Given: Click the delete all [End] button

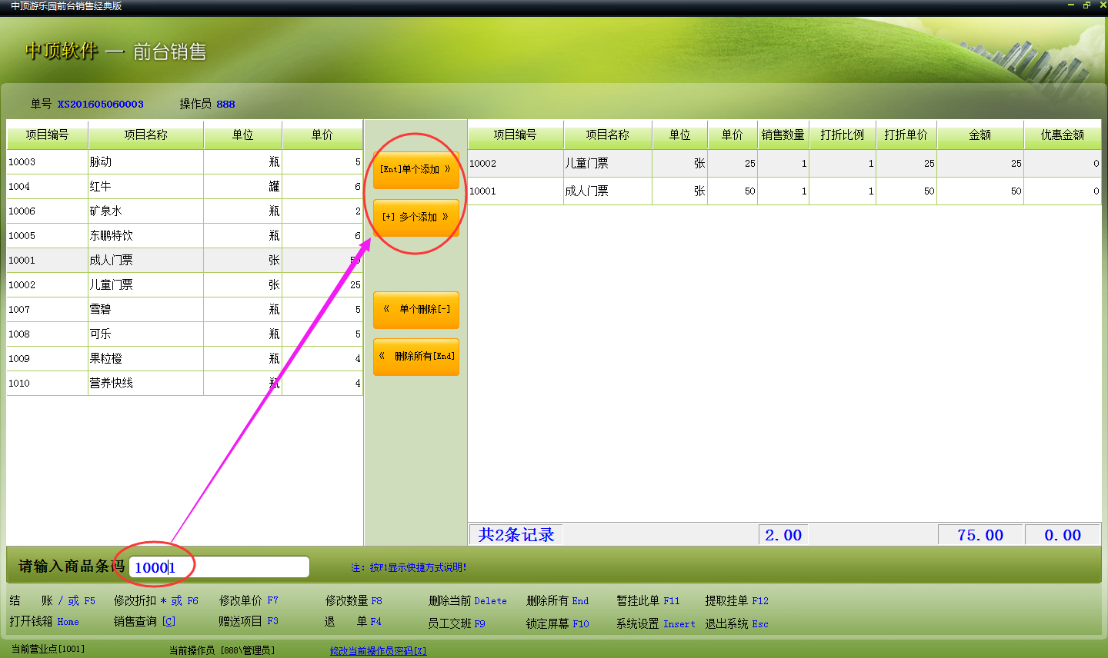Looking at the screenshot, I should click(x=416, y=357).
